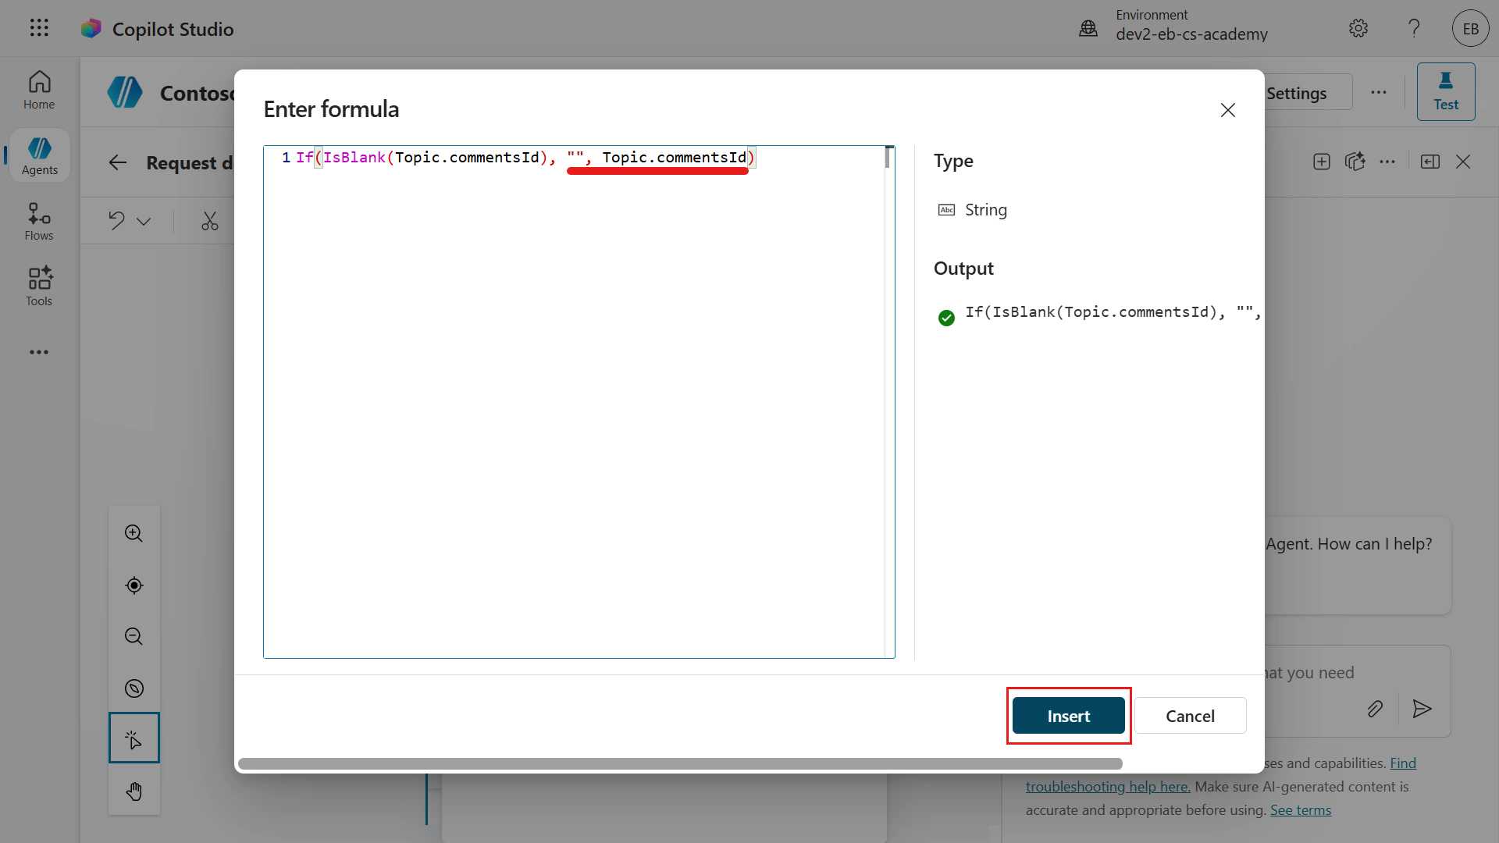Open the sidebar more options ellipsis

(x=39, y=352)
